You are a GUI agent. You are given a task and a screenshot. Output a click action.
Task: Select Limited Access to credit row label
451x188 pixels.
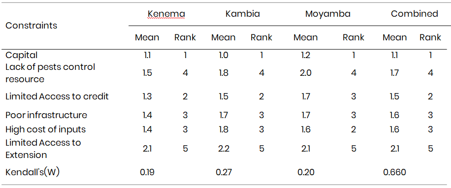pos(57,96)
